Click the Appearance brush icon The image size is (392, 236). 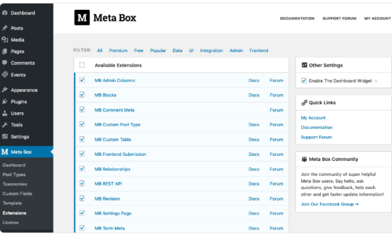[5, 90]
